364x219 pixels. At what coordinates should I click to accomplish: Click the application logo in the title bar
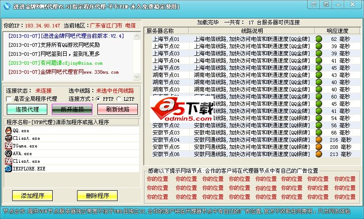click(x=7, y=5)
